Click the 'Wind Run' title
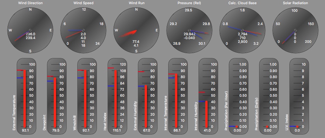Viewport: 325px width, 138px height. [137, 3]
